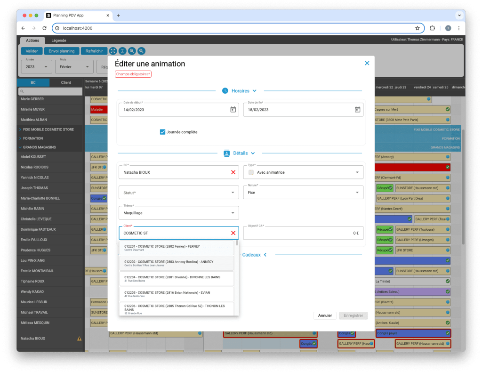Uncheck the Journée complète checkbox

pos(162,132)
